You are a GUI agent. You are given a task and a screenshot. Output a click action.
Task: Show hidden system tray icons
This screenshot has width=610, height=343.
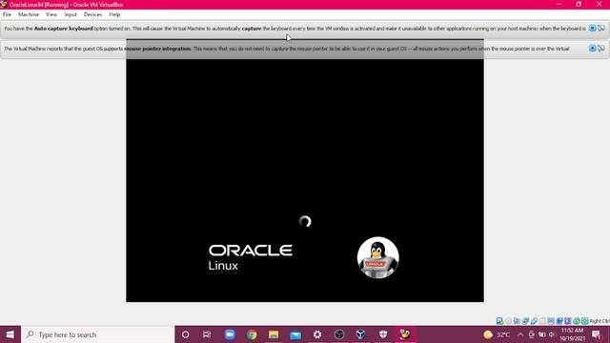click(520, 334)
